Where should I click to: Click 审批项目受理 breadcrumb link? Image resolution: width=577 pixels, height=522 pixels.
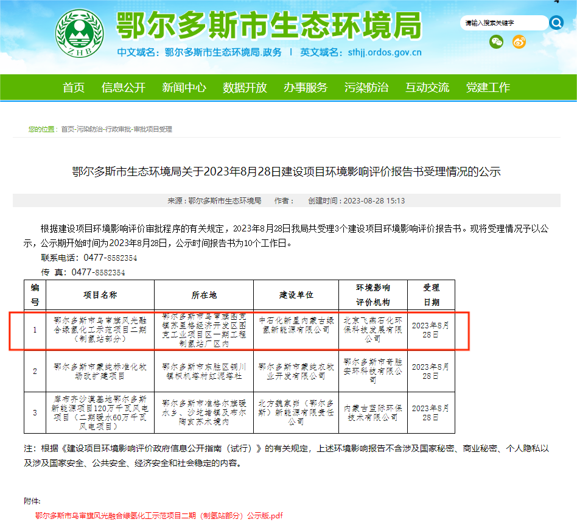click(x=153, y=129)
